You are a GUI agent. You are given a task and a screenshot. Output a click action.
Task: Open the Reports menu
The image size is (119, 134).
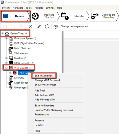pyautogui.click(x=39, y=8)
